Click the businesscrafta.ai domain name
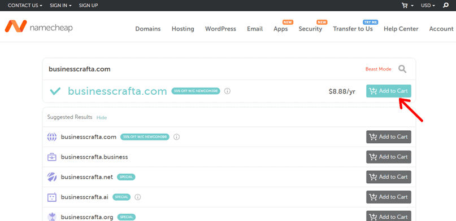The width and height of the screenshot is (456, 221). [x=84, y=197]
